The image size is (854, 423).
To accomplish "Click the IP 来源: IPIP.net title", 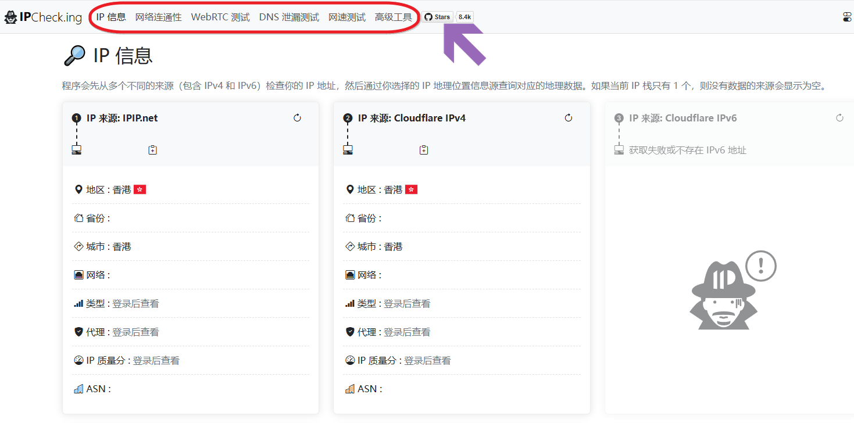I will pyautogui.click(x=122, y=118).
